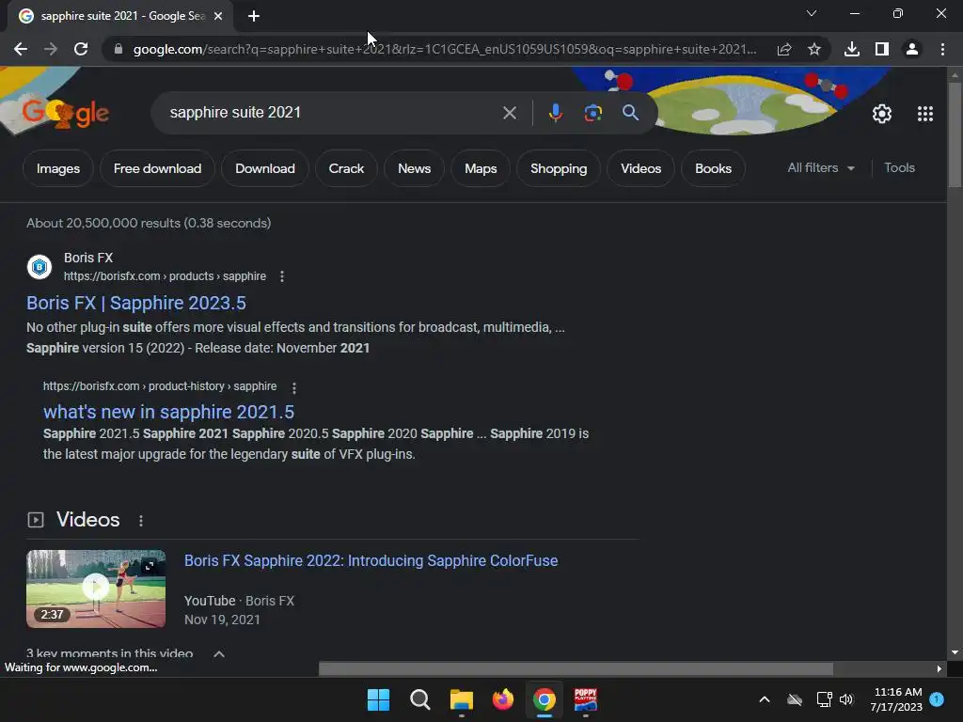
Task: Search by image with Google Lens
Action: tap(592, 113)
